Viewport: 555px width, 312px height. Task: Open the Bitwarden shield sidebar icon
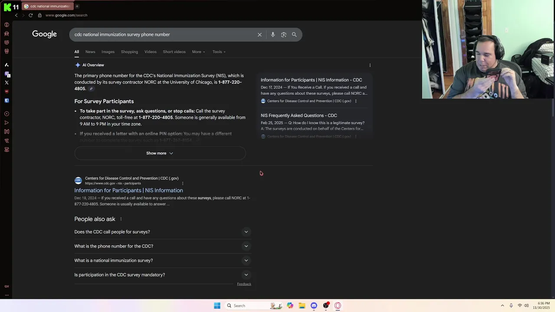click(x=7, y=101)
